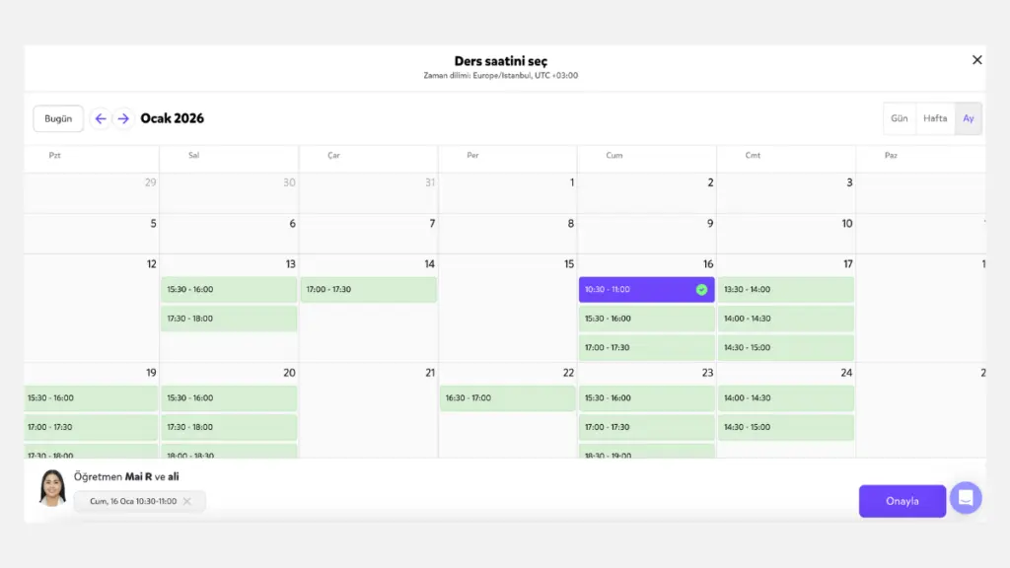Select 15:30 - 16:00 slot on Monday 19
The height and width of the screenshot is (568, 1010).
[x=91, y=398]
